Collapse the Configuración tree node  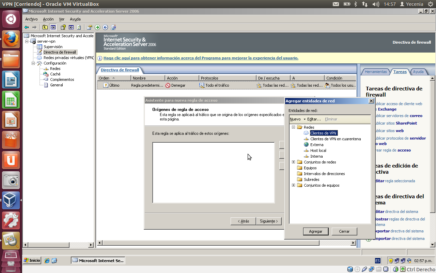point(33,63)
